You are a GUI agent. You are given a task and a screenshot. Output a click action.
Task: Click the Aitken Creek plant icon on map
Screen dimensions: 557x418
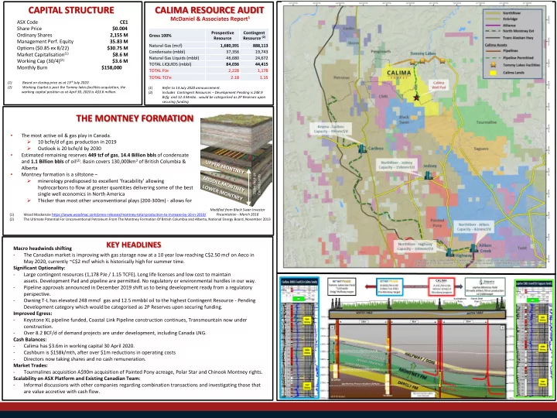473,248
